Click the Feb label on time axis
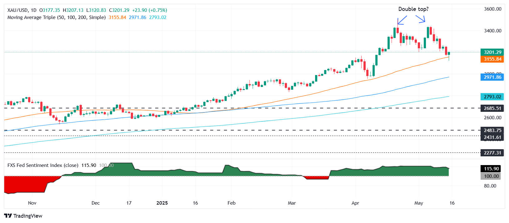 [x=231, y=203]
